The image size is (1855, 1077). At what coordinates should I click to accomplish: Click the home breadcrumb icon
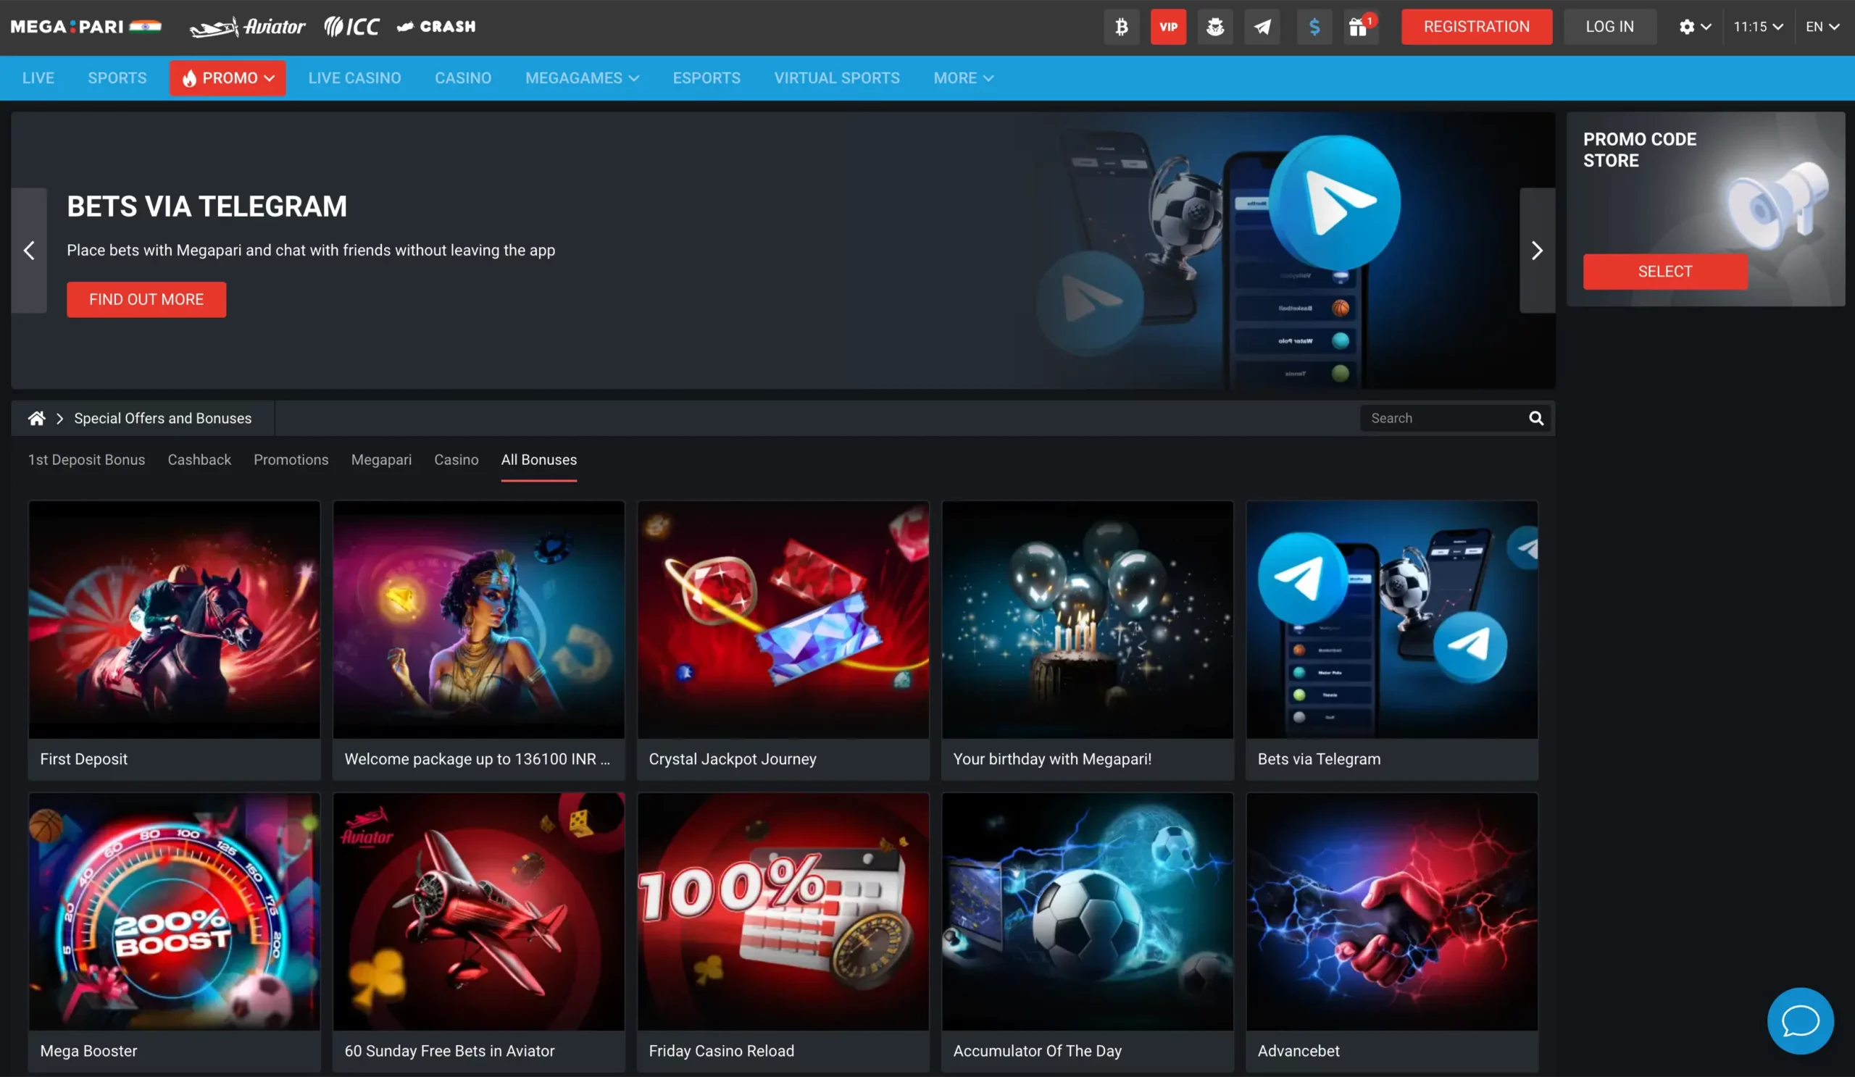pyautogui.click(x=36, y=418)
